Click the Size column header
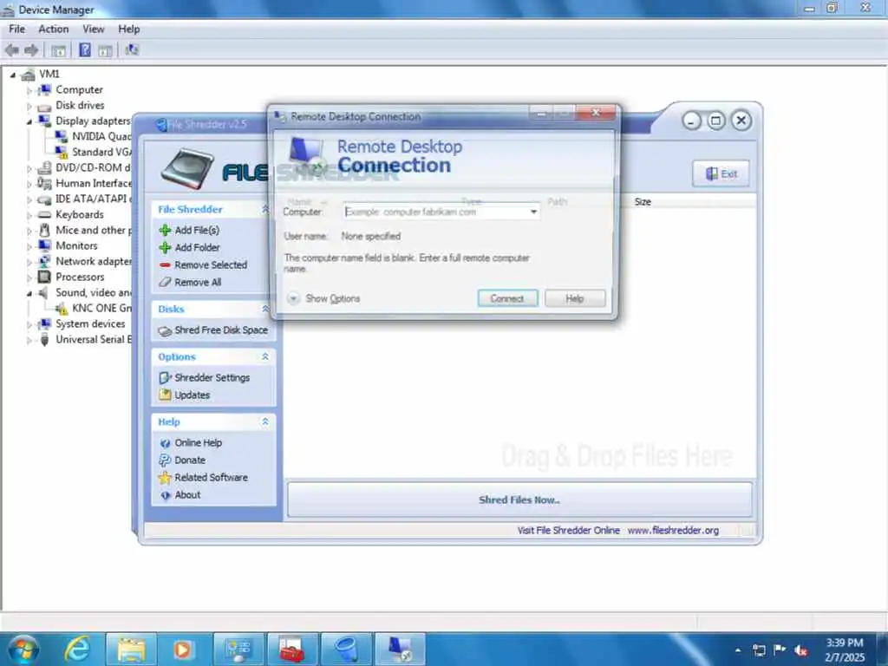Viewport: 888px width, 666px height. pos(643,202)
